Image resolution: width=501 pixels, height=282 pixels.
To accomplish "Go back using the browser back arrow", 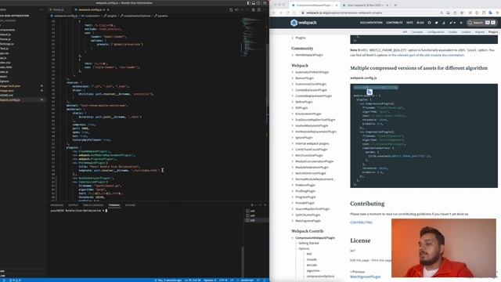I will (274, 13).
